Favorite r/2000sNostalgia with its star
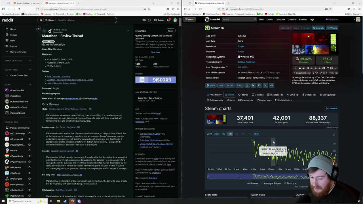The image size is (363, 204). pyautogui.click(x=29, y=133)
